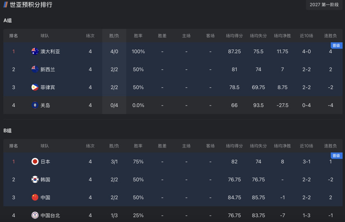Click the Japan flag icon
Viewport: 345px width, 222px height.
(x=35, y=162)
